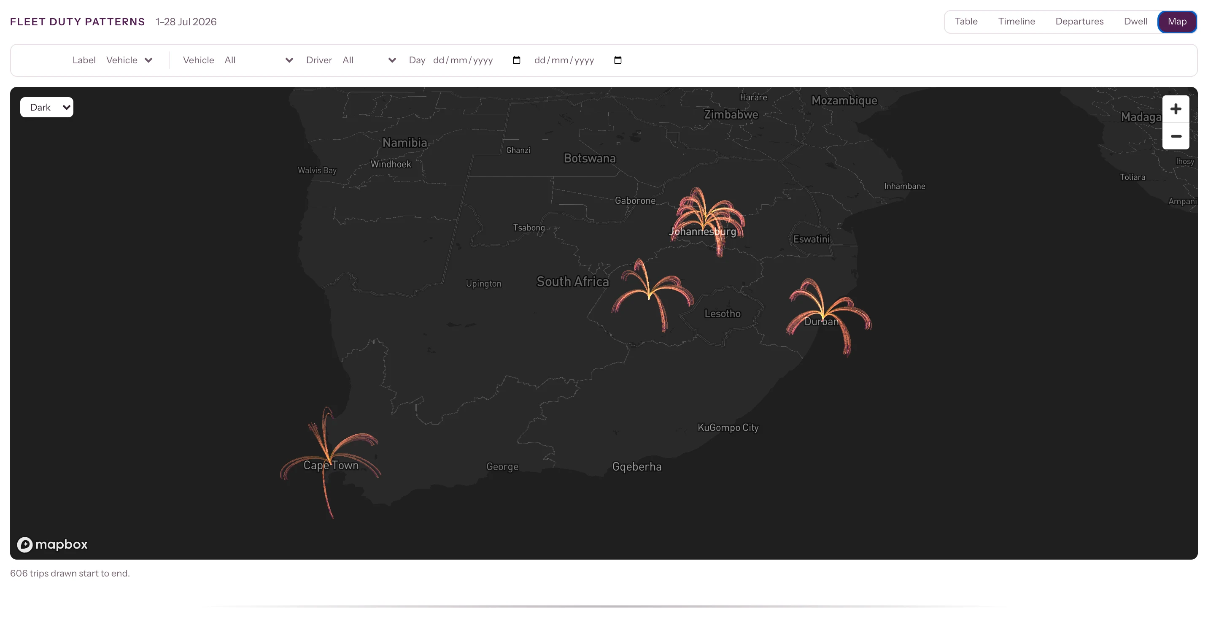
Task: Click the George city label
Action: coord(502,466)
